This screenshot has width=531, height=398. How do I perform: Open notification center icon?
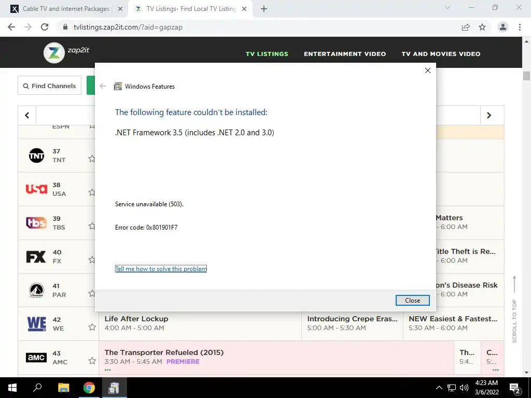click(x=515, y=388)
